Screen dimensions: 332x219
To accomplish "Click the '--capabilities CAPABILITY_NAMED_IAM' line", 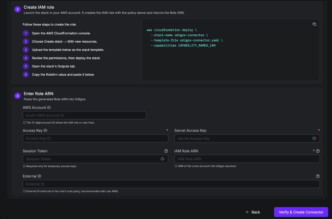I will tap(183, 45).
